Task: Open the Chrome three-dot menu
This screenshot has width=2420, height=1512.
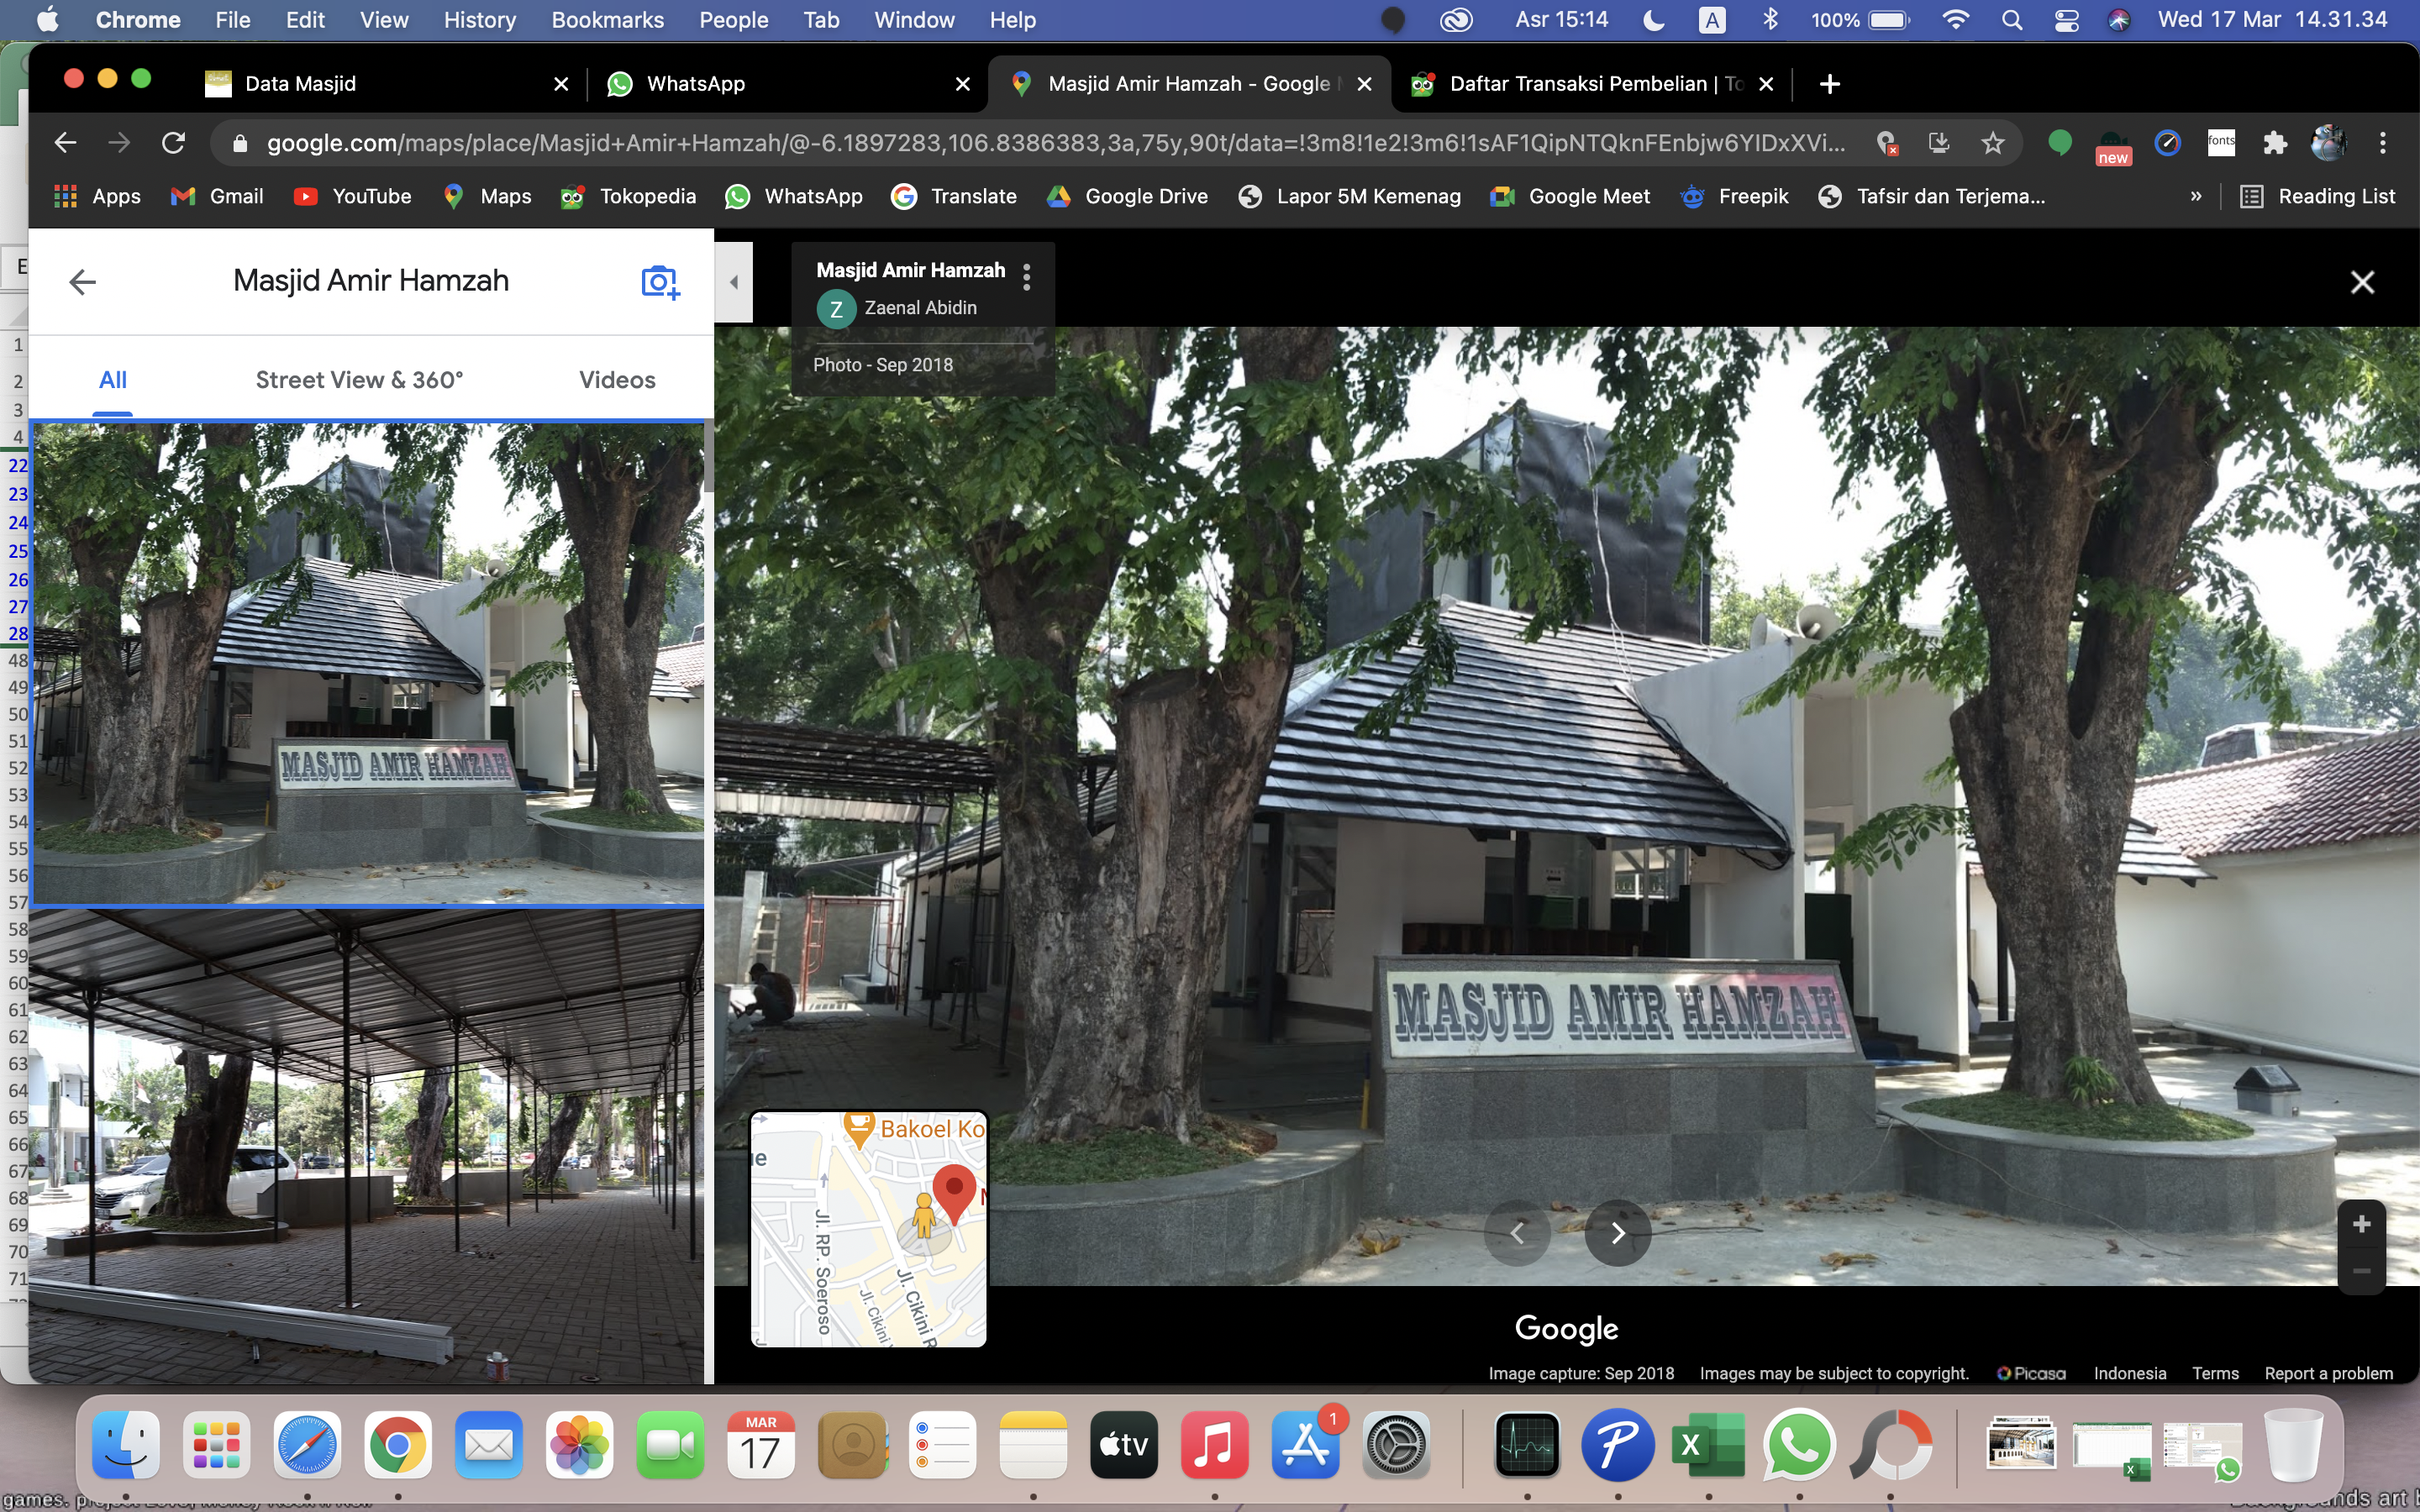Action: pyautogui.click(x=2383, y=143)
